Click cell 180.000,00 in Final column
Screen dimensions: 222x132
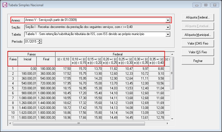tap(46, 69)
